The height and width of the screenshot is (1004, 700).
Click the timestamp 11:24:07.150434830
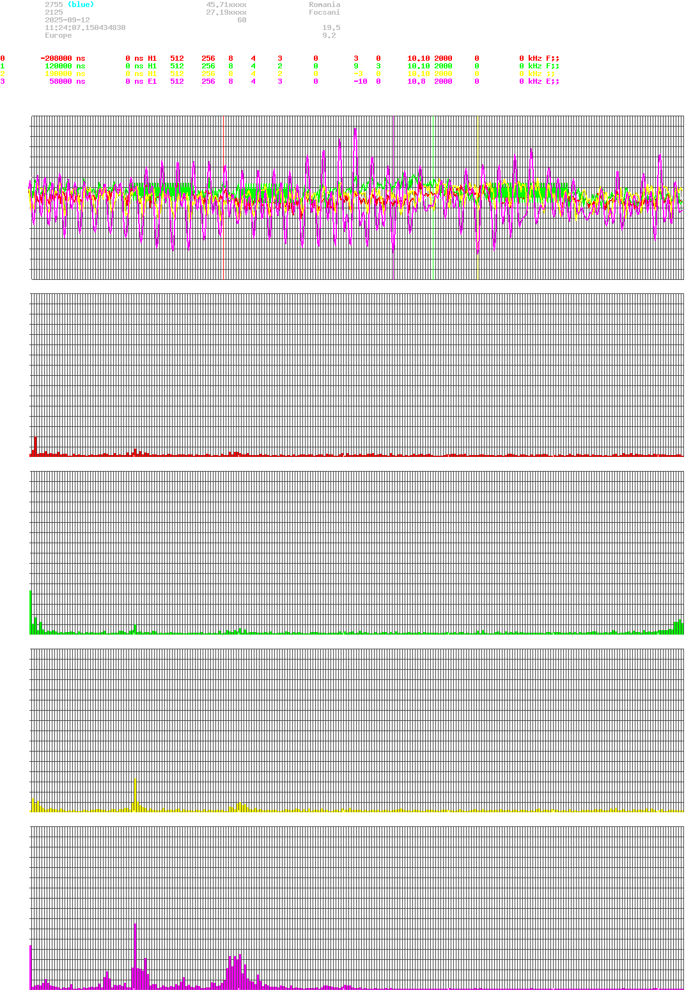pyautogui.click(x=85, y=27)
